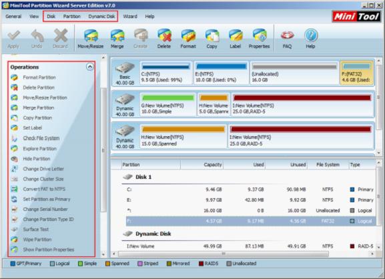Click the disk map scroll-down arrow

click(x=378, y=153)
